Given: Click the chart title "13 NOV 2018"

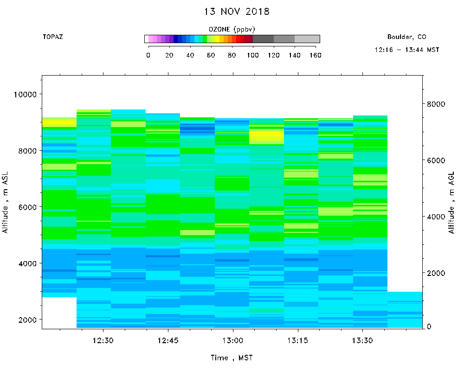Looking at the screenshot, I should pyautogui.click(x=237, y=12).
